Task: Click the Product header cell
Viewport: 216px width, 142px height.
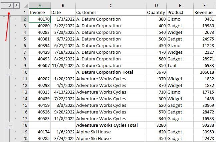Action: [x=180, y=12]
